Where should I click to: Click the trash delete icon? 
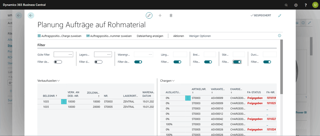(x=171, y=16)
